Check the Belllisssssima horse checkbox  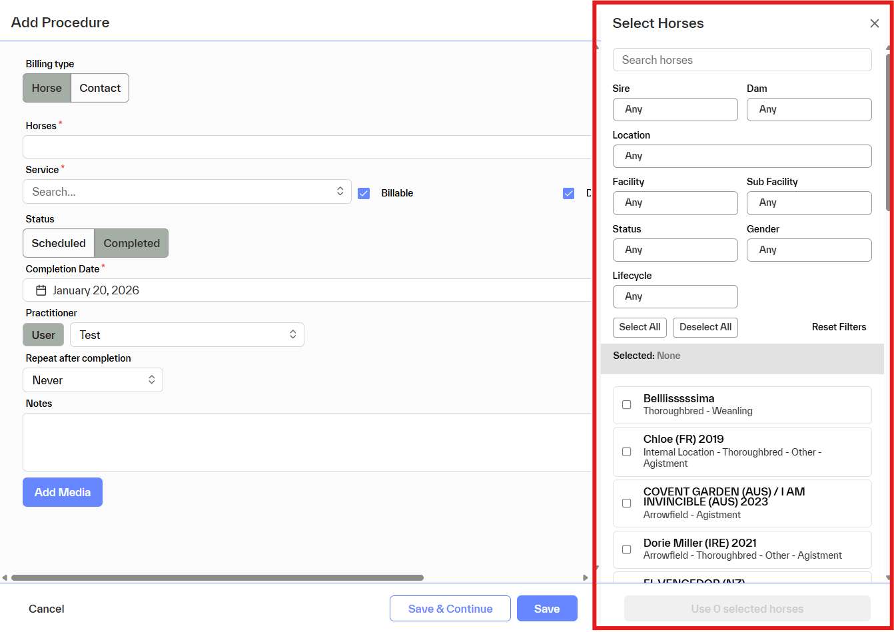626,405
